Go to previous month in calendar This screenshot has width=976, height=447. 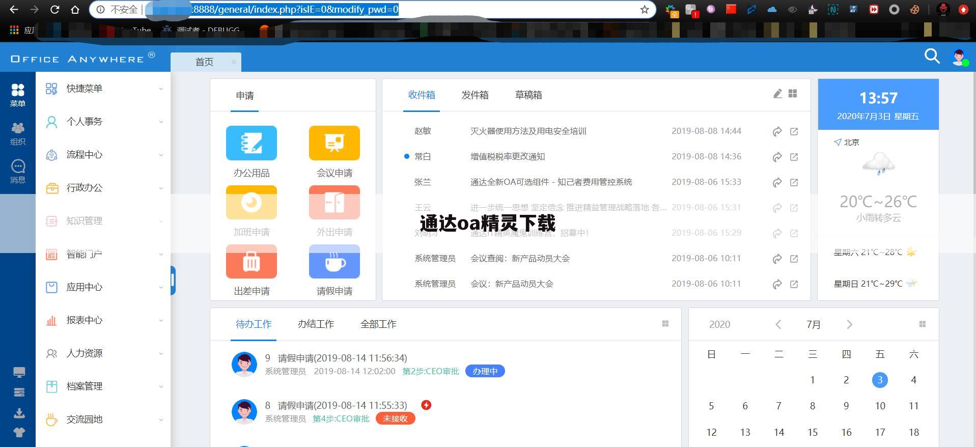click(x=778, y=324)
